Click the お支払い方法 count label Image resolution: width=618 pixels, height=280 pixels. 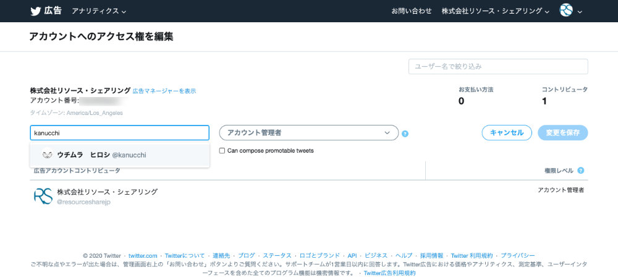tap(476, 90)
